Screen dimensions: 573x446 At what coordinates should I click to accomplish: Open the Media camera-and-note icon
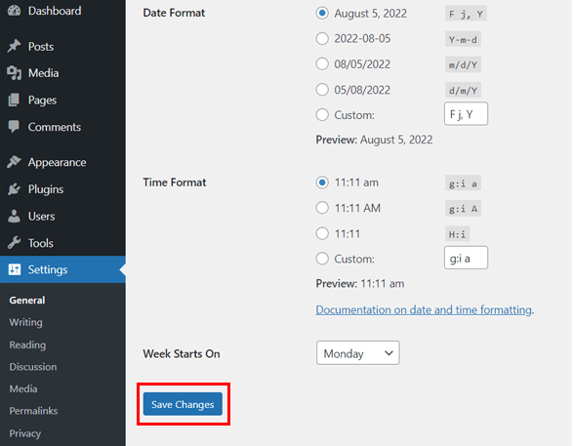point(15,73)
